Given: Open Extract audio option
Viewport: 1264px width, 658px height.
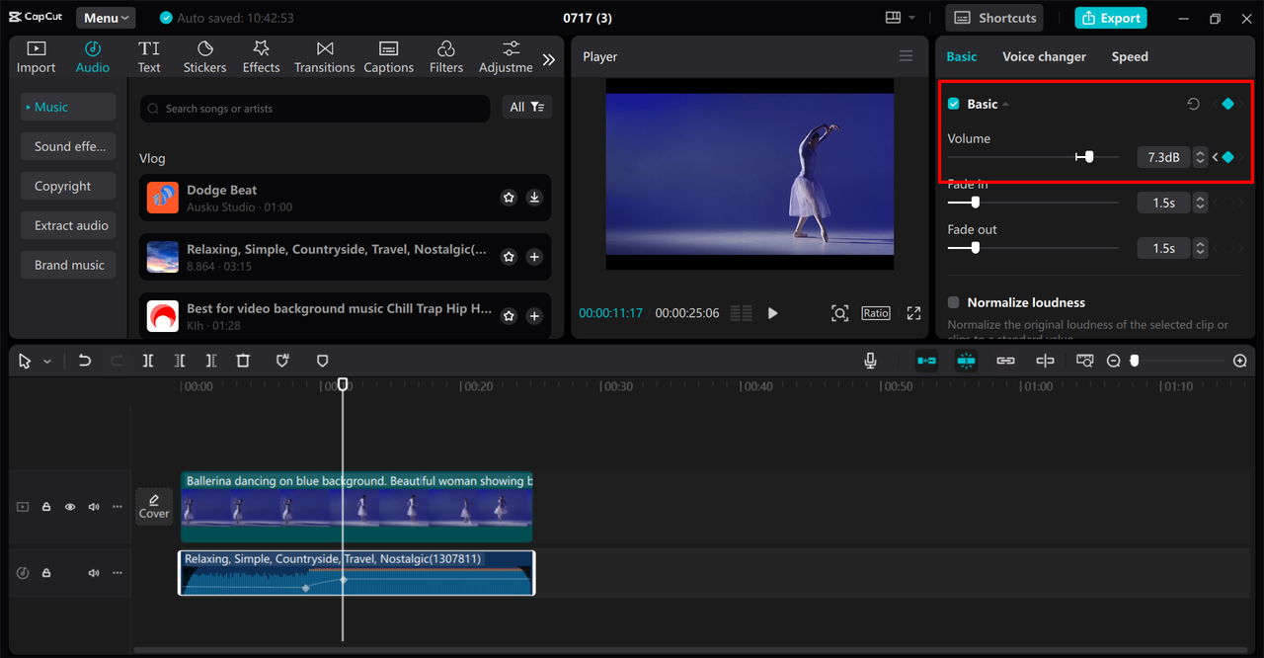Looking at the screenshot, I should point(68,225).
